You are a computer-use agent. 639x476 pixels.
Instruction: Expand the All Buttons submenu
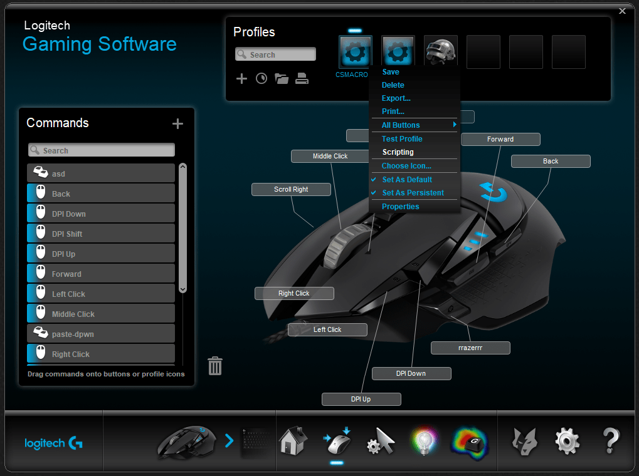tap(415, 125)
